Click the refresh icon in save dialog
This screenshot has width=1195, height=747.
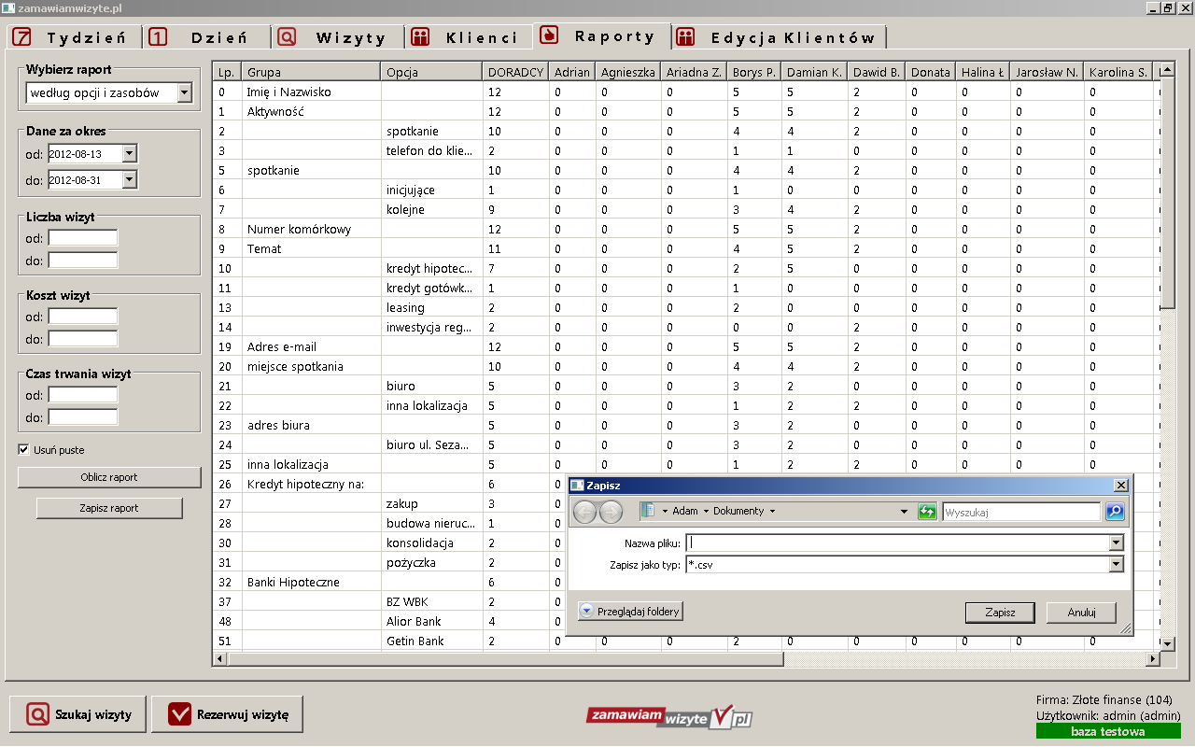tap(927, 512)
